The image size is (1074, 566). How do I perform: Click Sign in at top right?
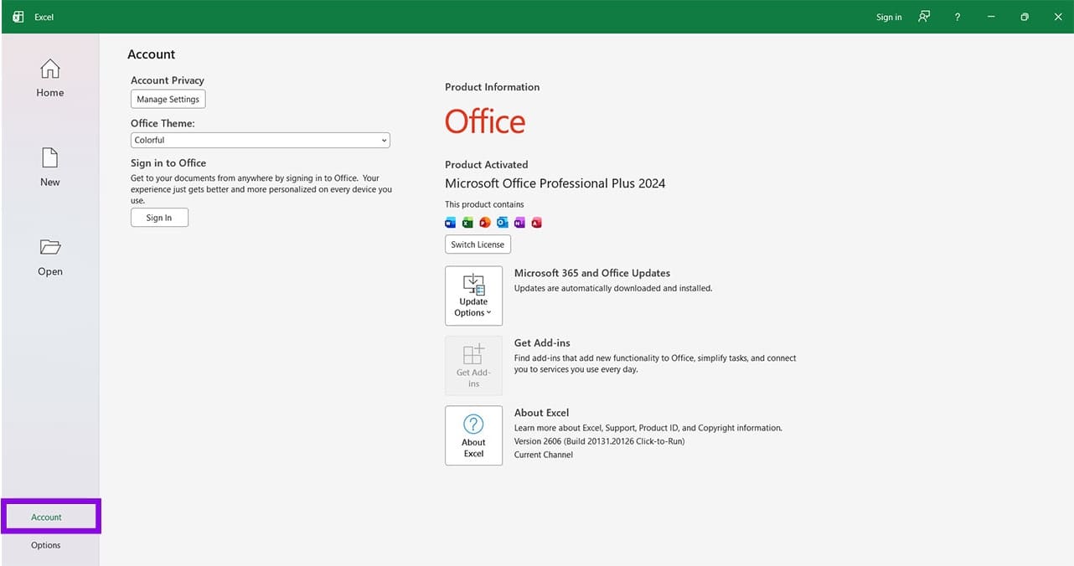pyautogui.click(x=889, y=17)
